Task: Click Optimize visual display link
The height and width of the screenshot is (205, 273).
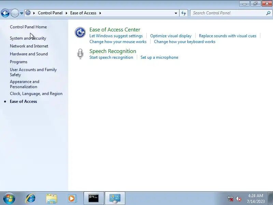Action: (171, 36)
